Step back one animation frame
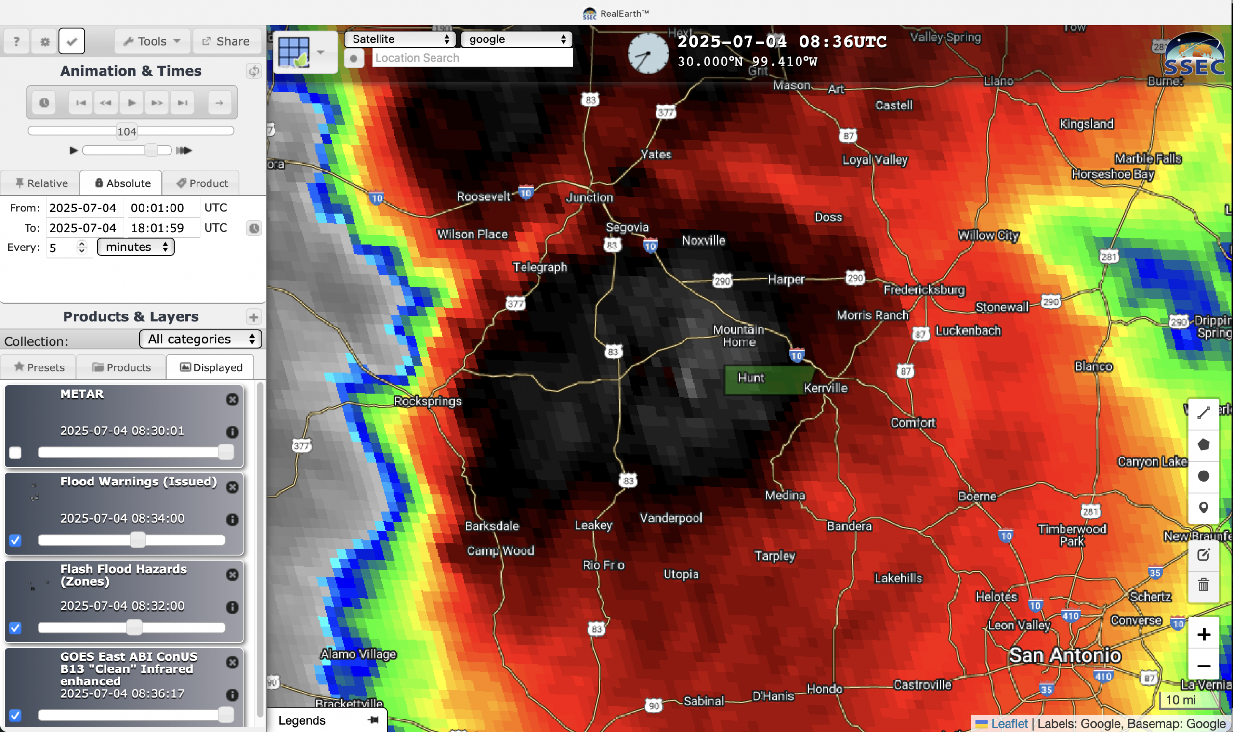The image size is (1233, 732). (x=105, y=103)
